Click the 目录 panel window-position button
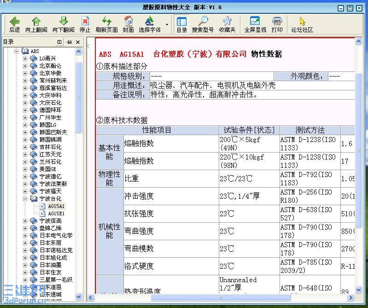The width and height of the screenshot is (368, 308). tap(59, 42)
